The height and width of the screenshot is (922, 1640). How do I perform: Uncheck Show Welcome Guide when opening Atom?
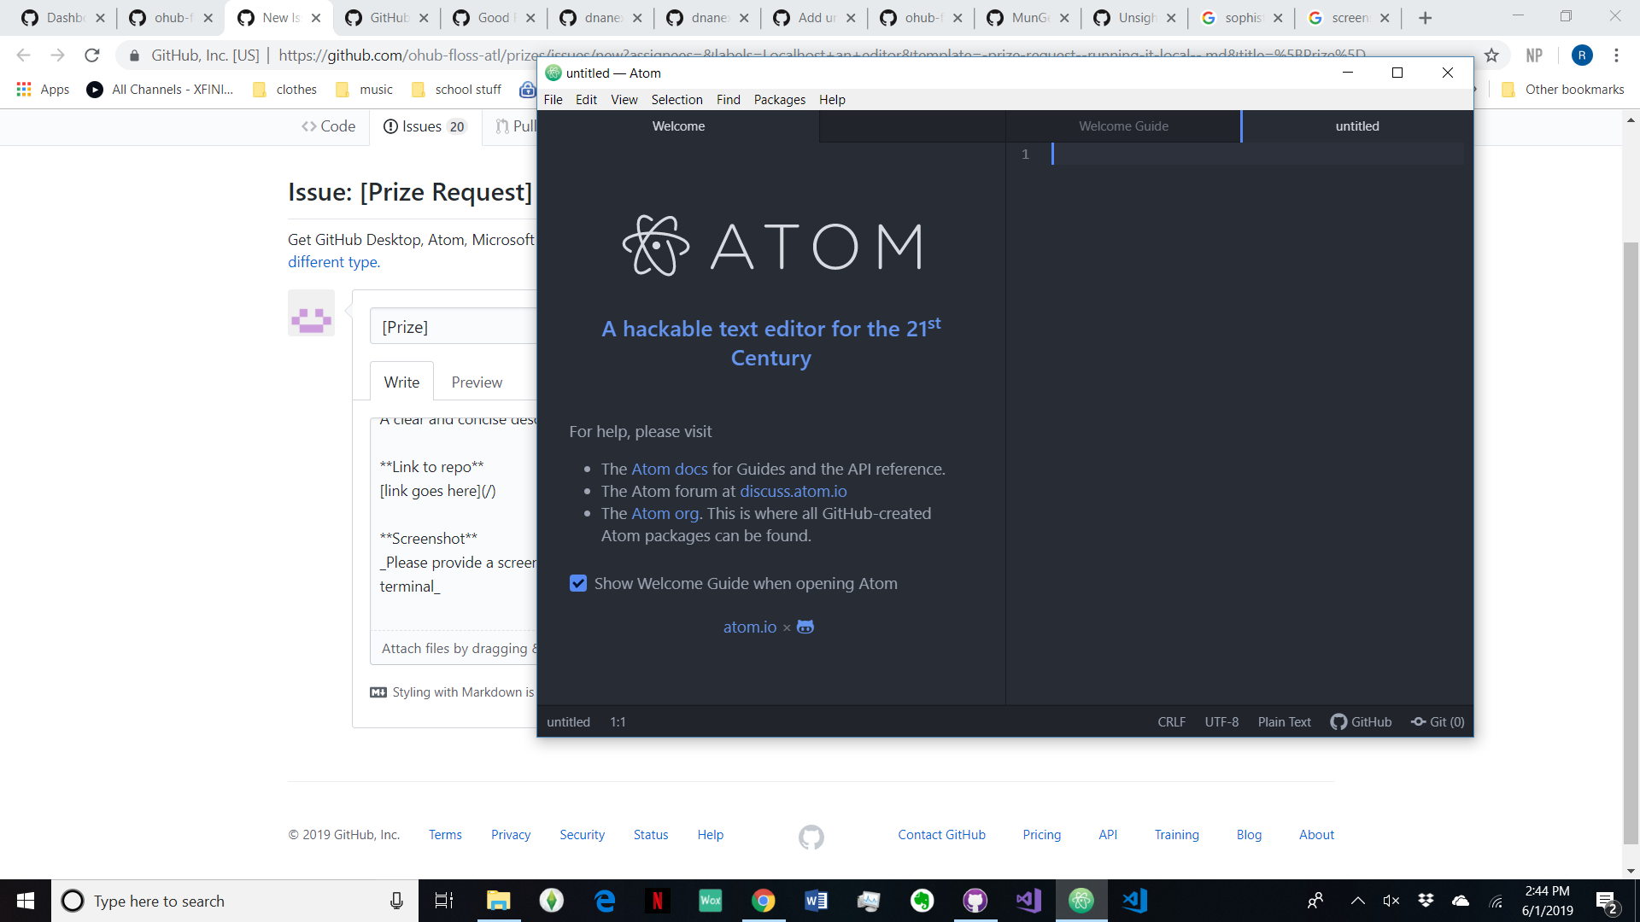coord(578,583)
